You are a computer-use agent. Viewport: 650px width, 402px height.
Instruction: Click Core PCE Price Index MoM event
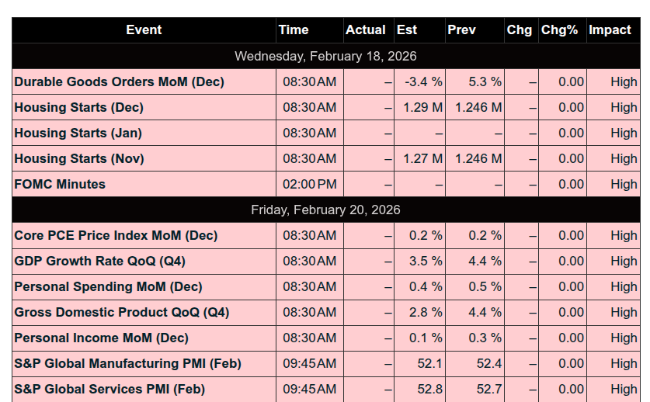(x=116, y=235)
